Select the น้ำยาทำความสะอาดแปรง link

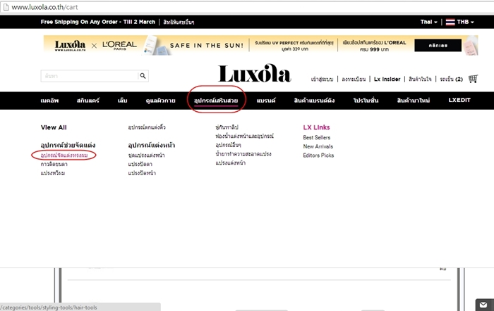pyautogui.click(x=243, y=154)
